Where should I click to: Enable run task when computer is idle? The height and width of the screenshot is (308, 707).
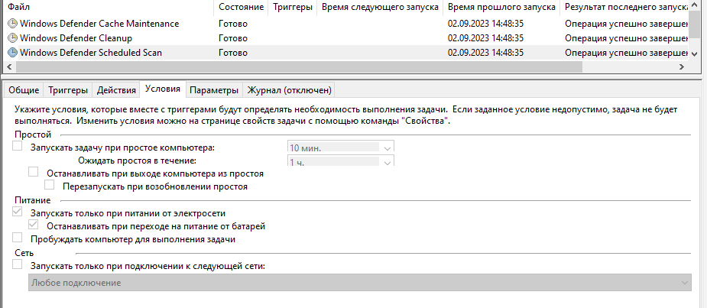click(17, 146)
